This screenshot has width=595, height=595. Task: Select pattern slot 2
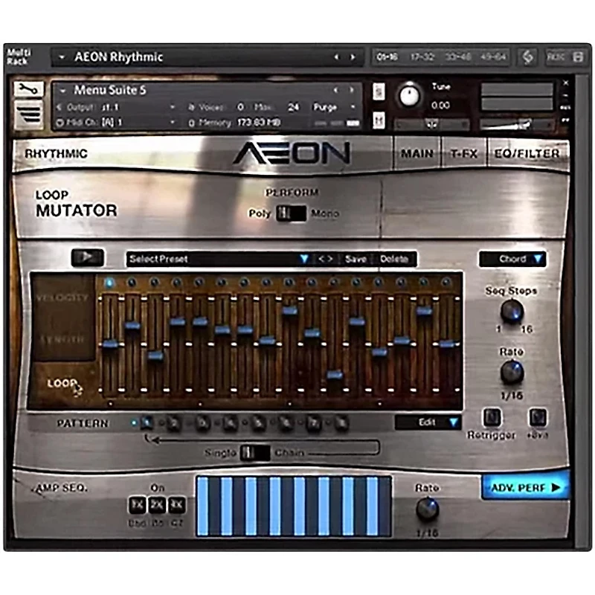(174, 422)
